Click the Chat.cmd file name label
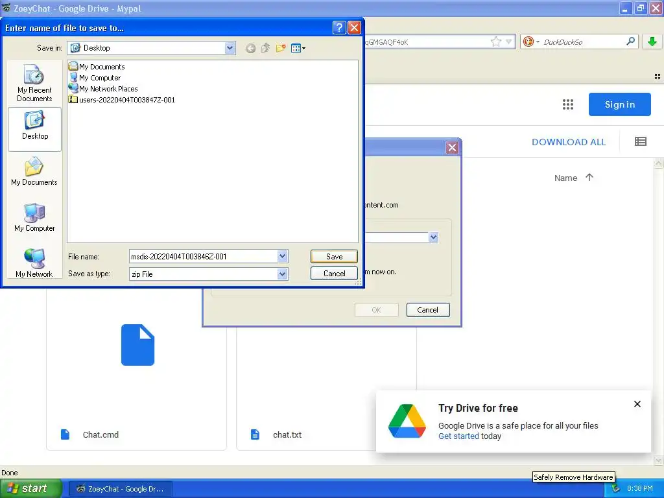Image resolution: width=664 pixels, height=498 pixels. [101, 434]
